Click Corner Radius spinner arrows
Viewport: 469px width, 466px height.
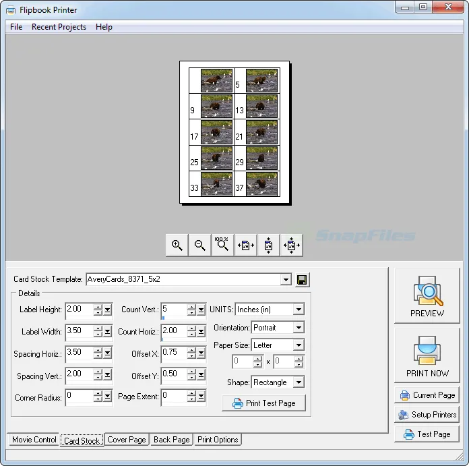click(98, 397)
